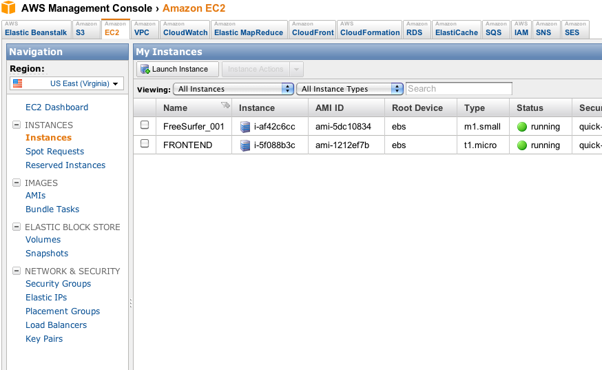Click the sidebar resize handle dots
This screenshot has width=602, height=370.
[131, 303]
